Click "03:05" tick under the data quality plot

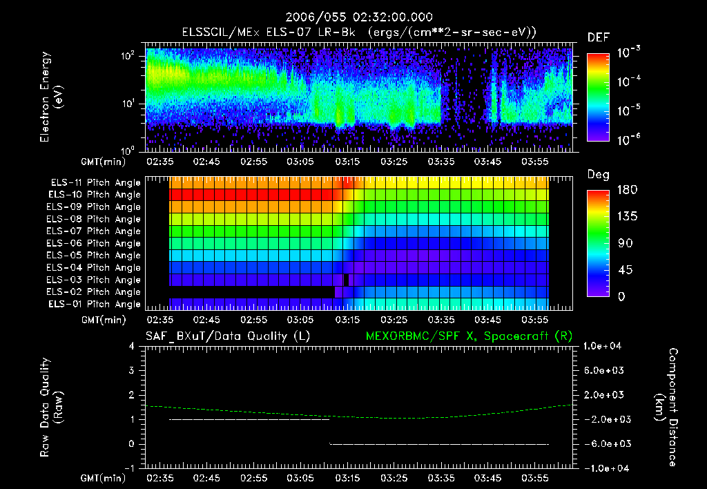[x=300, y=478]
